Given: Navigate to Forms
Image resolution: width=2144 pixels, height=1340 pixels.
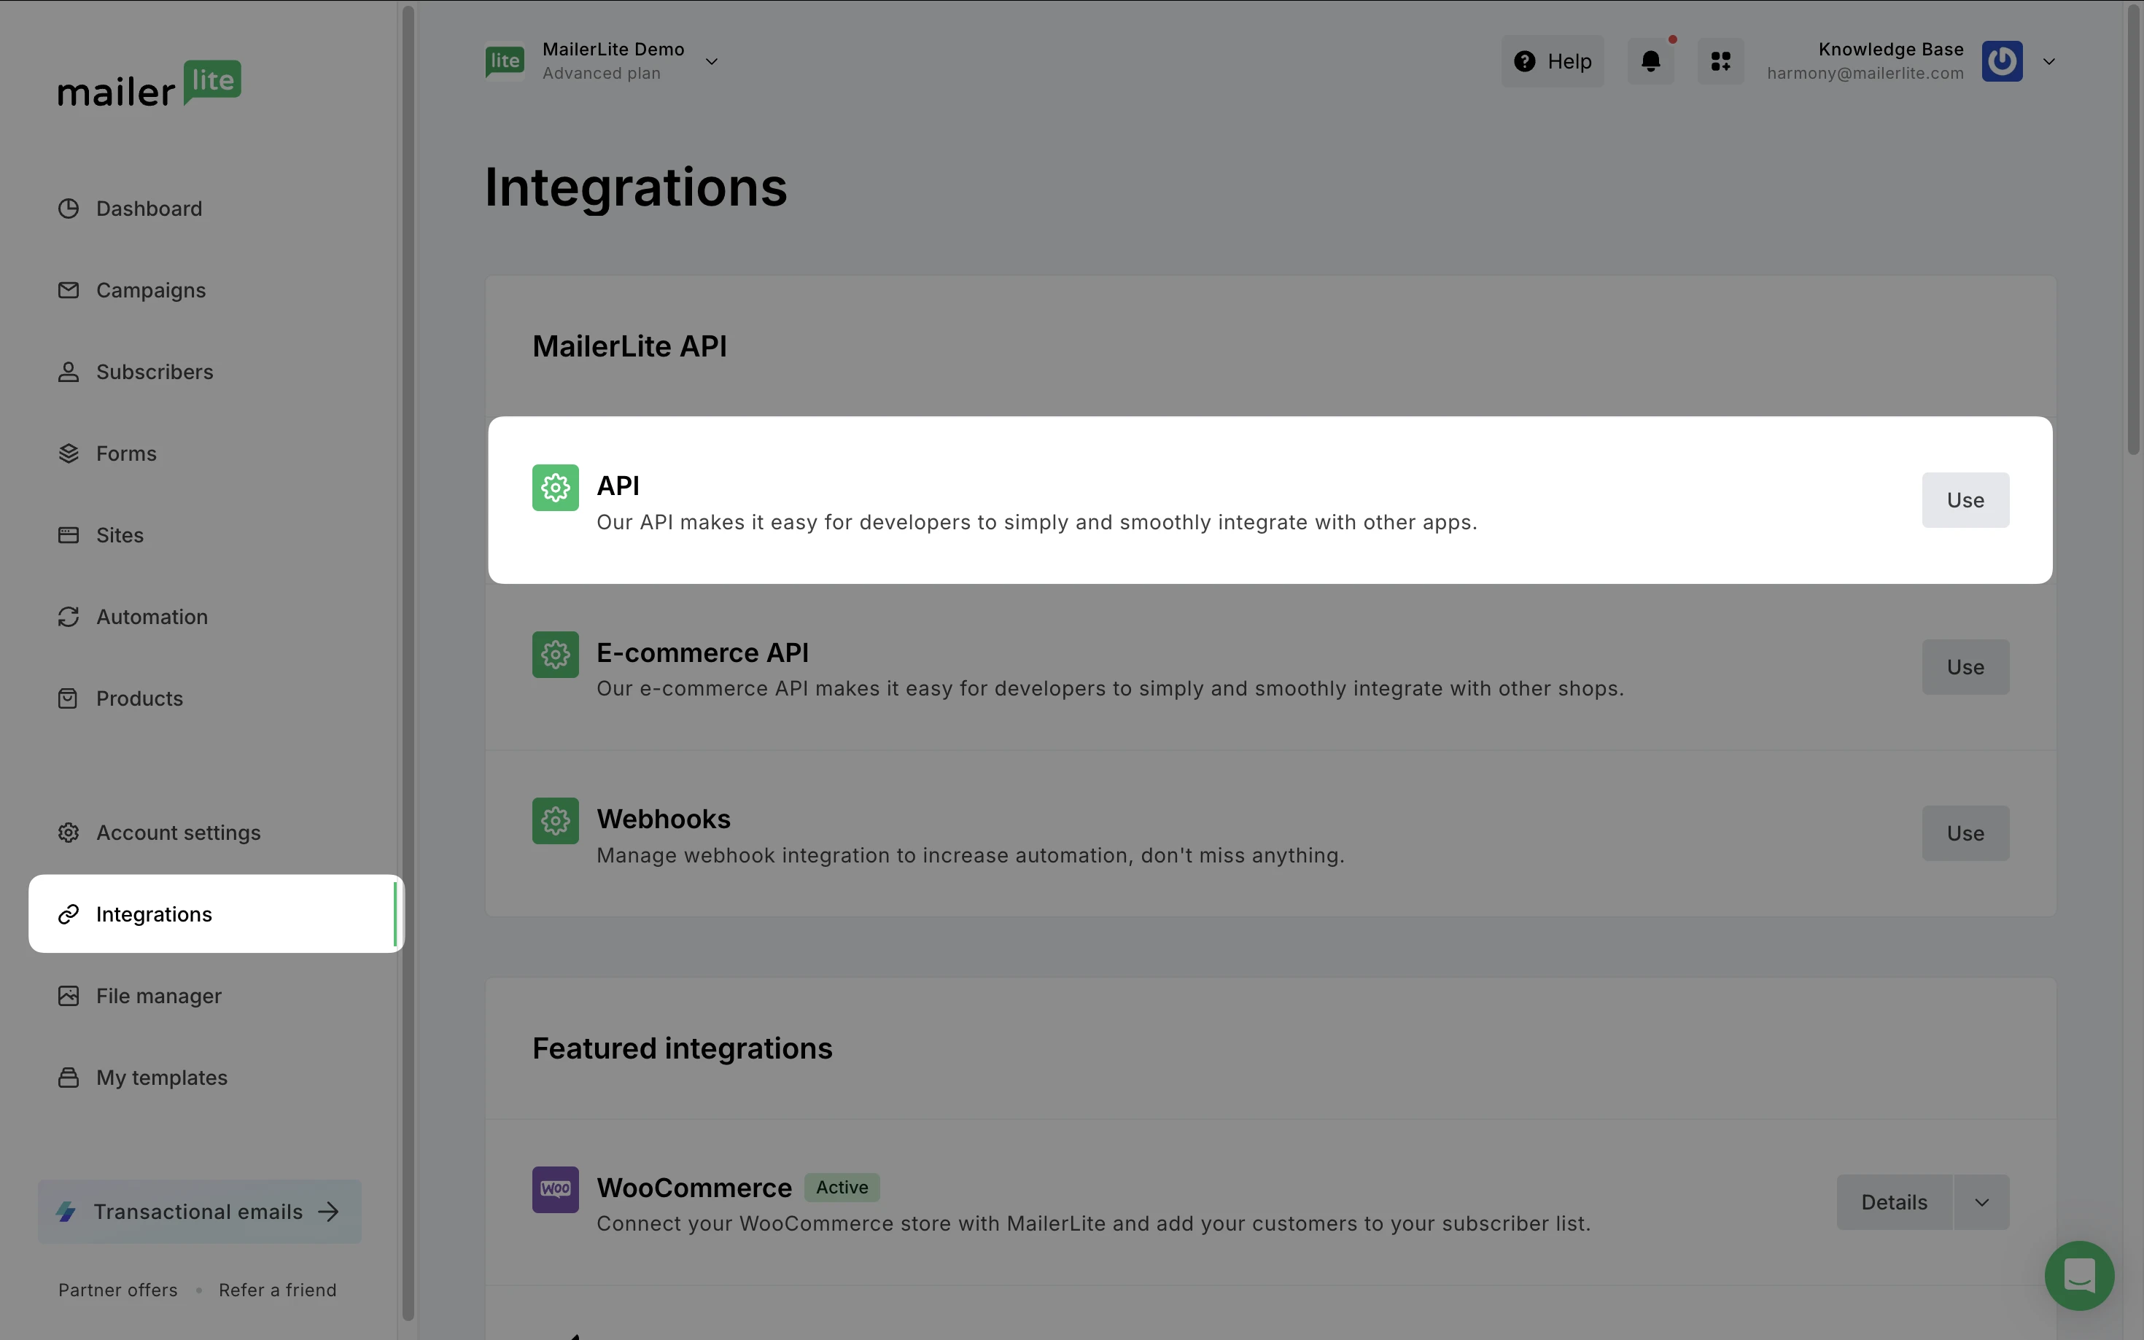Looking at the screenshot, I should 126,453.
